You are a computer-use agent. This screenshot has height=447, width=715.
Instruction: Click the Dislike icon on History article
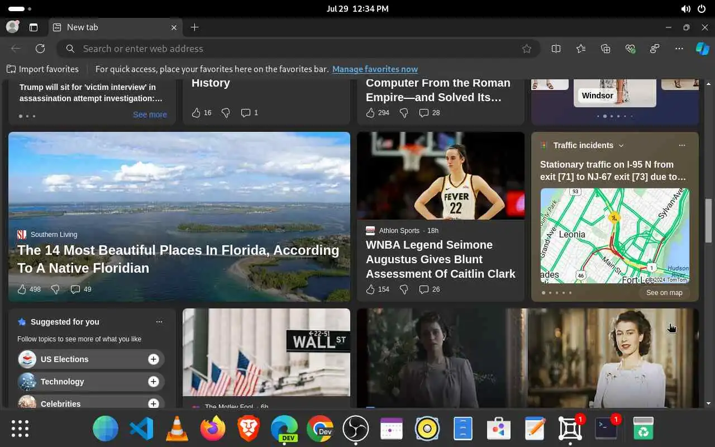pos(226,113)
